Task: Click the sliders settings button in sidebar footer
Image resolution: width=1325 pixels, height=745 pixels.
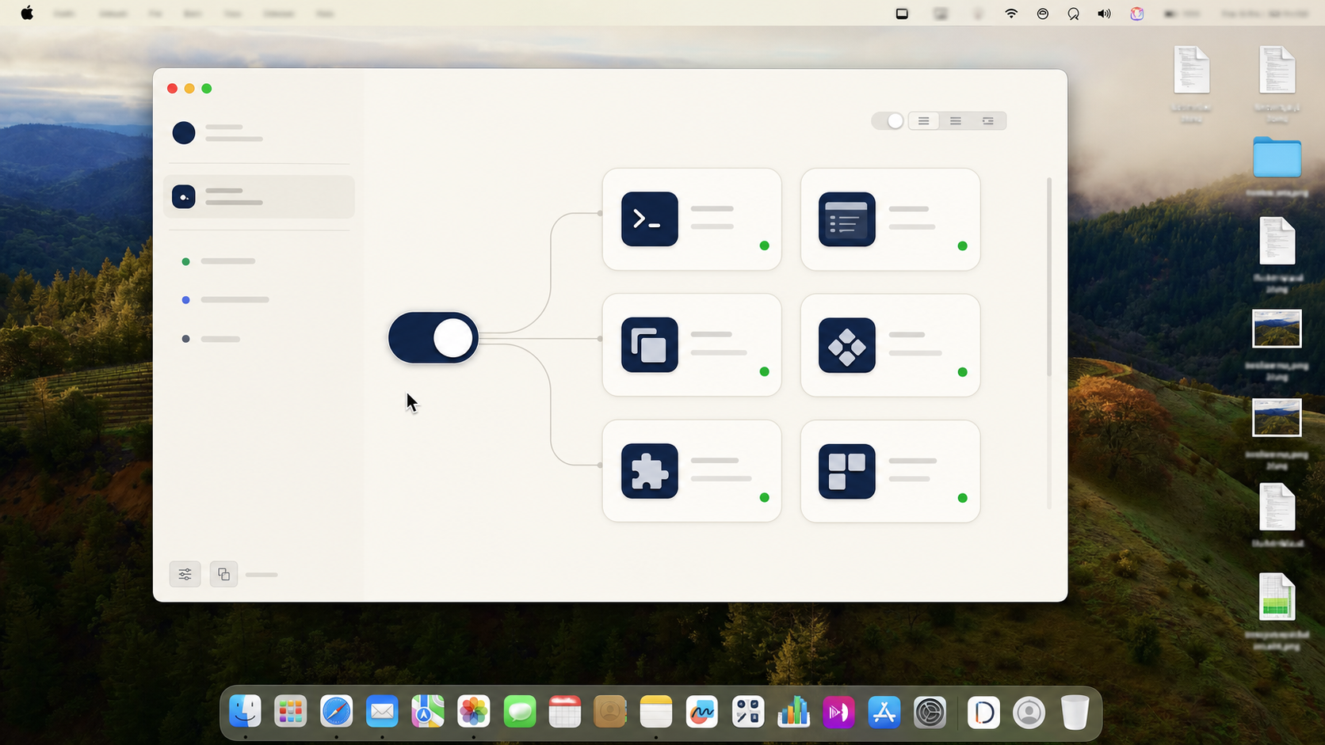Action: (x=185, y=574)
